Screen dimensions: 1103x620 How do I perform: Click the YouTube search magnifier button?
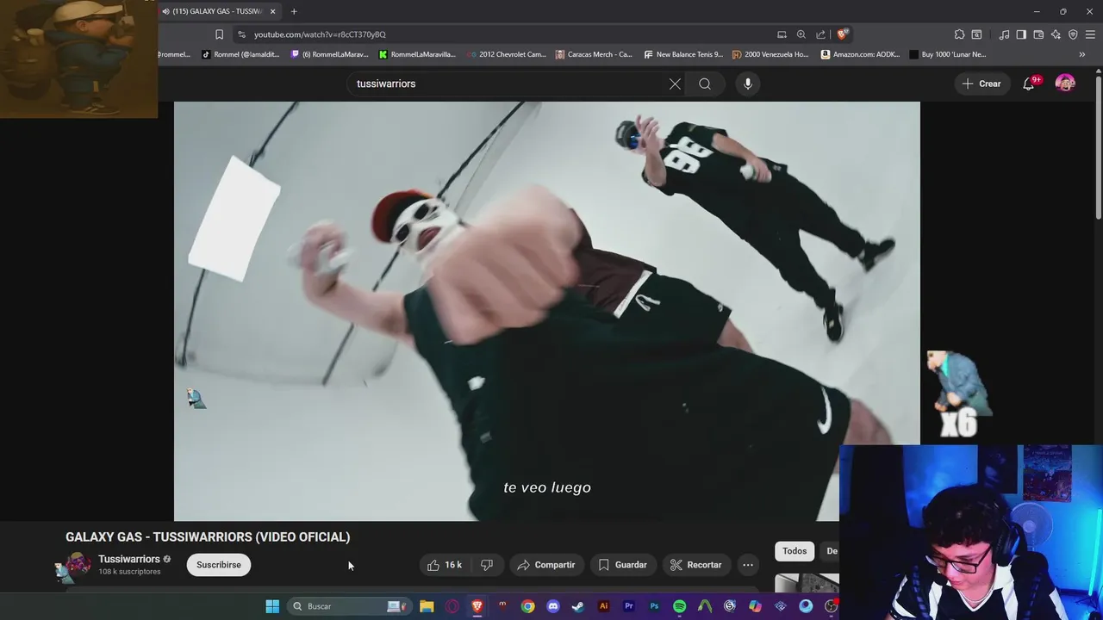[705, 84]
